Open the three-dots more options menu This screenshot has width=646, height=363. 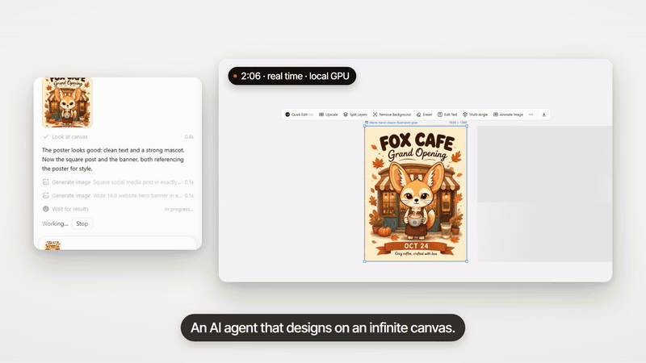tap(531, 115)
